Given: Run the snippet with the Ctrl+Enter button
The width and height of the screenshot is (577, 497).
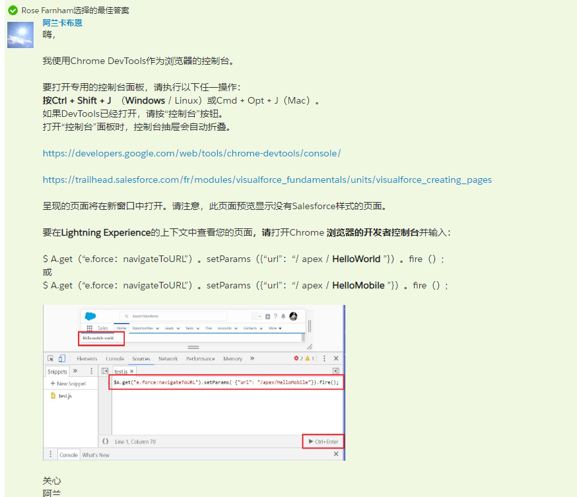Looking at the screenshot, I should [323, 441].
